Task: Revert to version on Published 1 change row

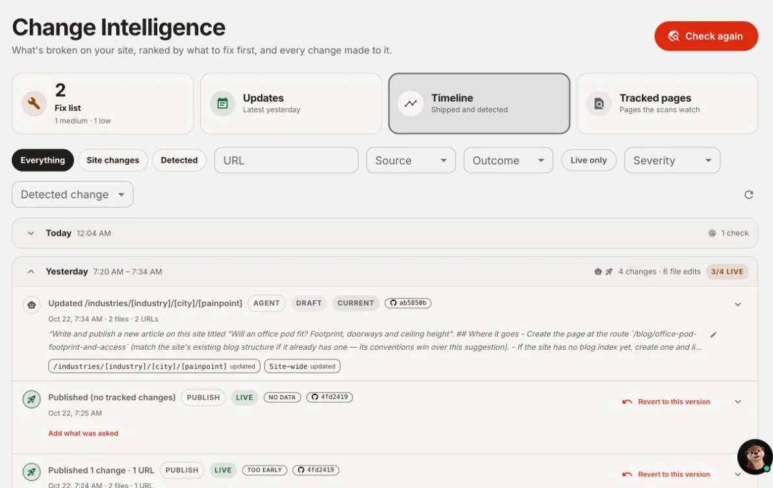Action: (x=666, y=474)
